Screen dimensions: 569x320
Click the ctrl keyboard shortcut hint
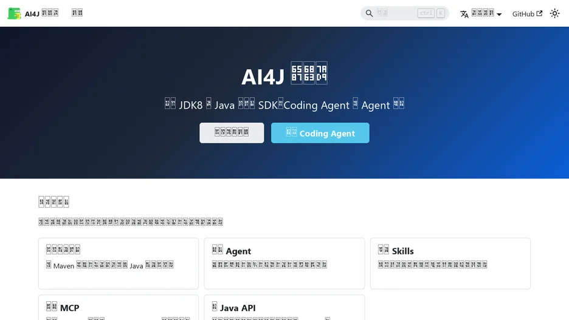pyautogui.click(x=426, y=13)
